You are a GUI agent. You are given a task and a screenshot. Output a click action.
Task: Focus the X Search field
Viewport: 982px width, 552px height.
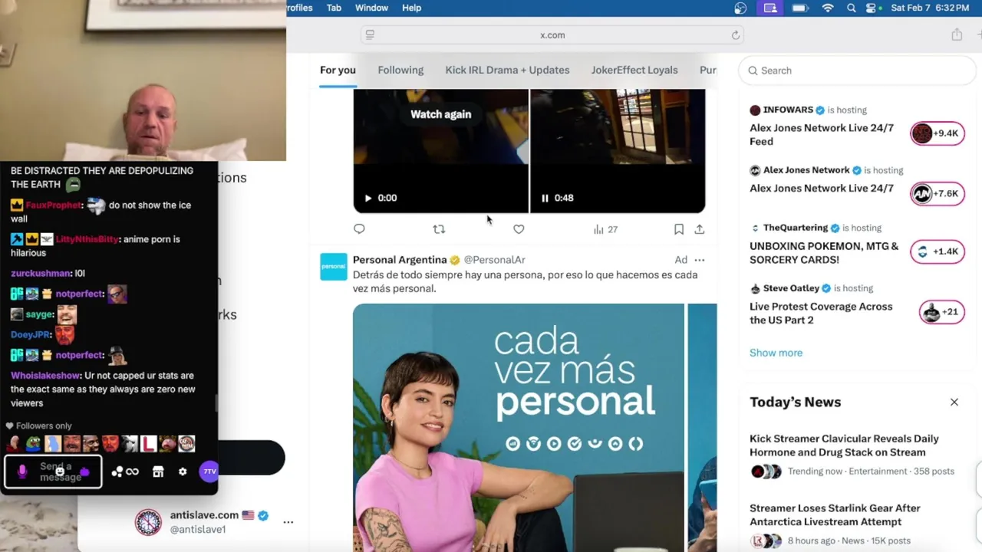coord(858,71)
